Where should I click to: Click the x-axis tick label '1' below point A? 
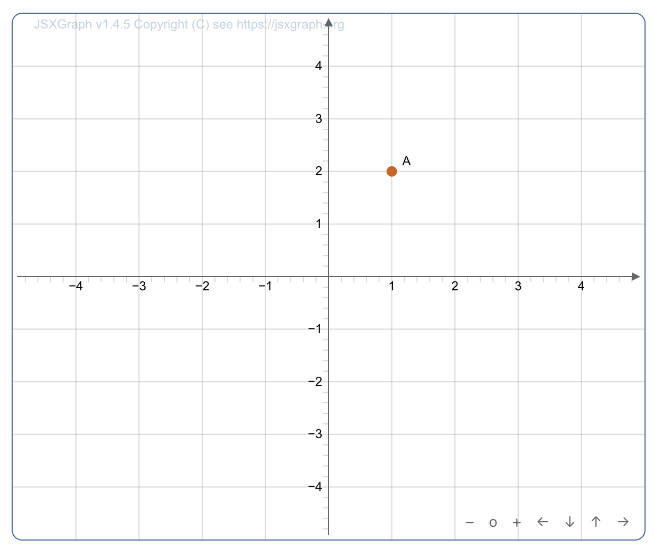click(x=391, y=287)
